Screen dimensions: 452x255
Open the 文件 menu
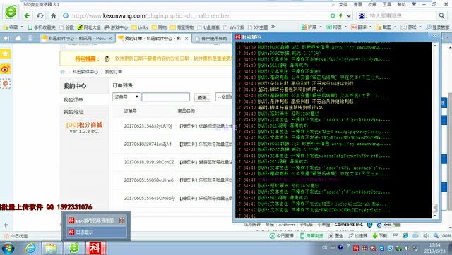coord(343,5)
